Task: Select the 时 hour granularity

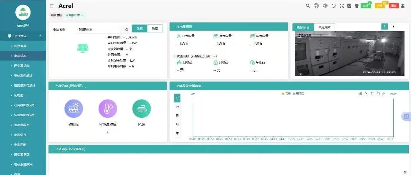Action: pos(177,107)
